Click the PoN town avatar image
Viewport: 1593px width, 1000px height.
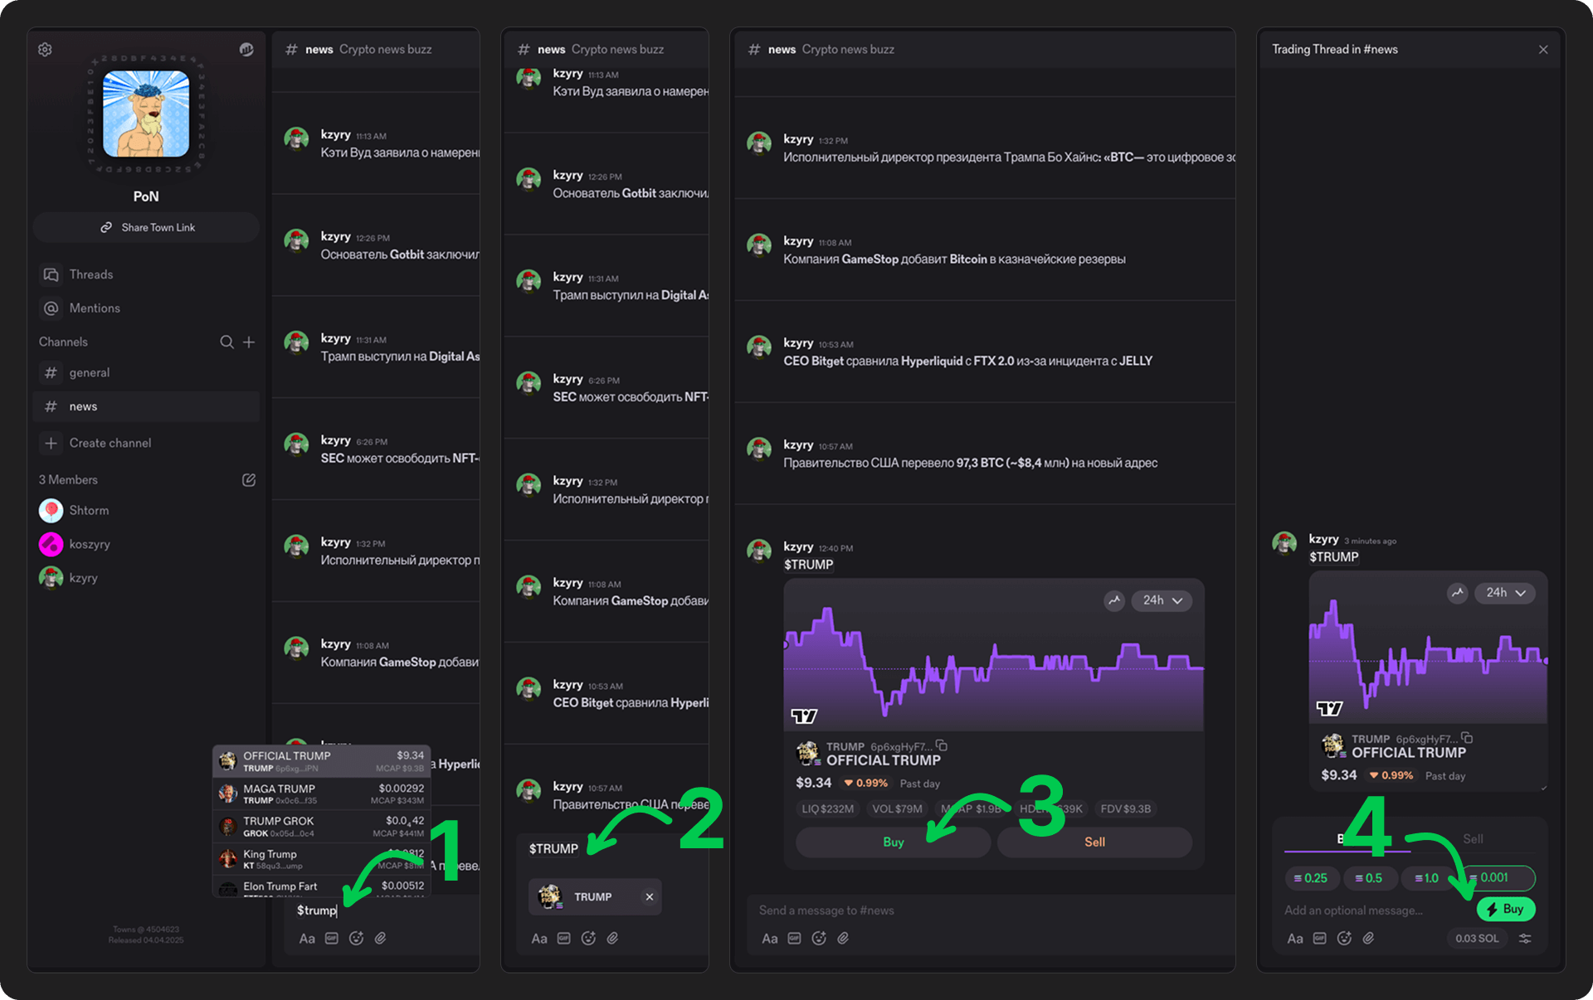[x=146, y=114]
